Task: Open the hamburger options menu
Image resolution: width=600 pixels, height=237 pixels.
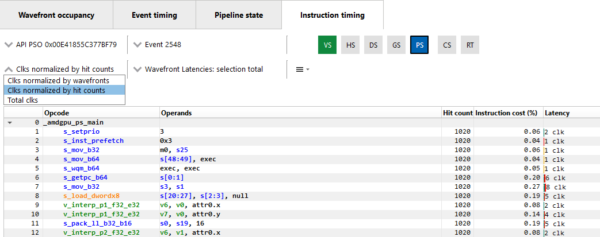Action: pyautogui.click(x=302, y=69)
